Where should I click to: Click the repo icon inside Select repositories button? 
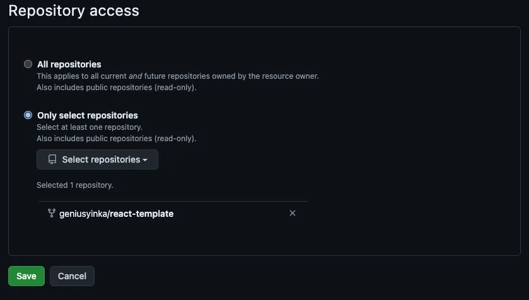(52, 159)
